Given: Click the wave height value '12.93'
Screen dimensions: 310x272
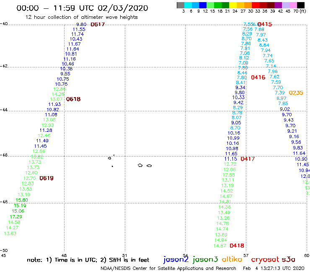Looking at the screenshot, I should tap(48, 125).
